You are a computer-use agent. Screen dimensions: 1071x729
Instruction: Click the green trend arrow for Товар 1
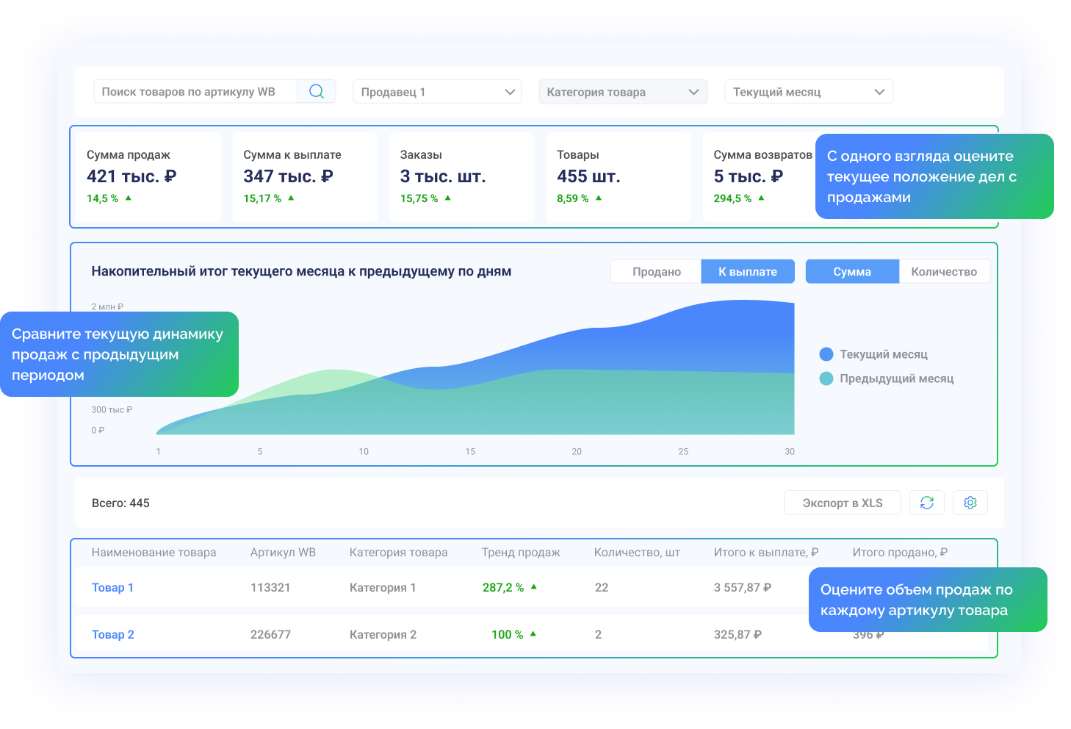click(534, 586)
